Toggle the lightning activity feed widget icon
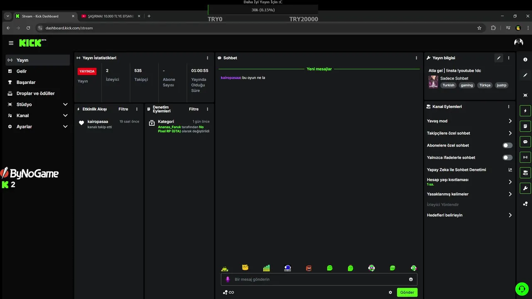Image resolution: width=532 pixels, height=299 pixels. [x=525, y=111]
